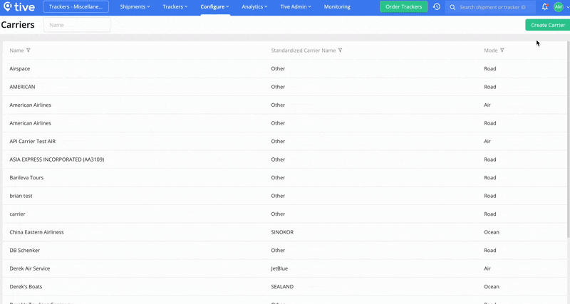Open the history clock icon
Viewport: 570px width, 304px height.
click(x=437, y=6)
